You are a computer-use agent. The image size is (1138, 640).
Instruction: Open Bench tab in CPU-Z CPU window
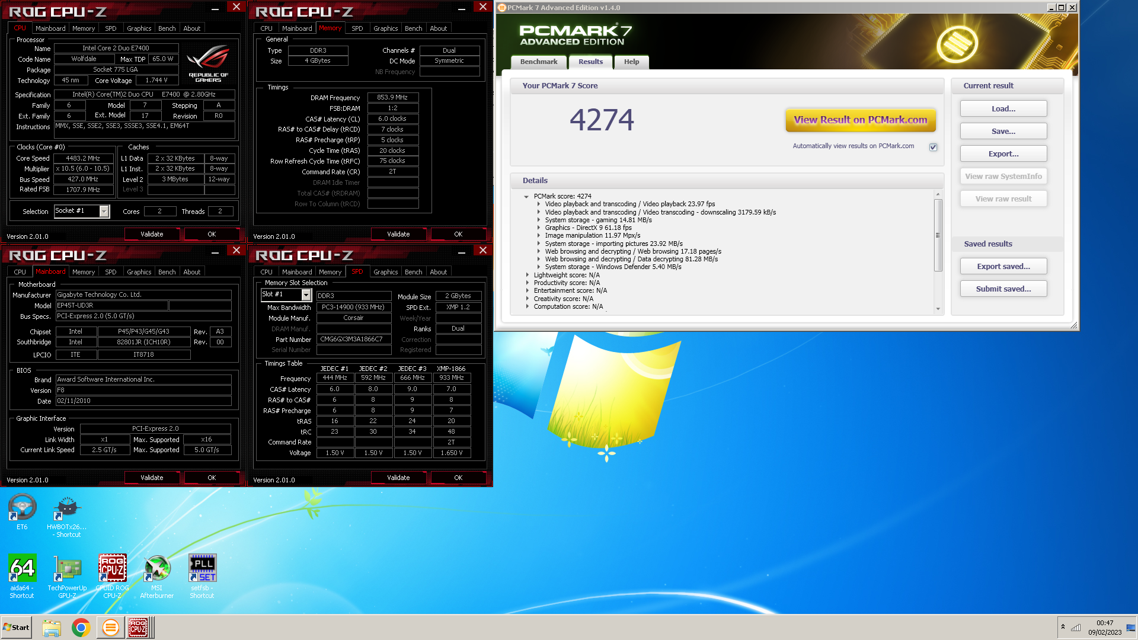pyautogui.click(x=167, y=28)
